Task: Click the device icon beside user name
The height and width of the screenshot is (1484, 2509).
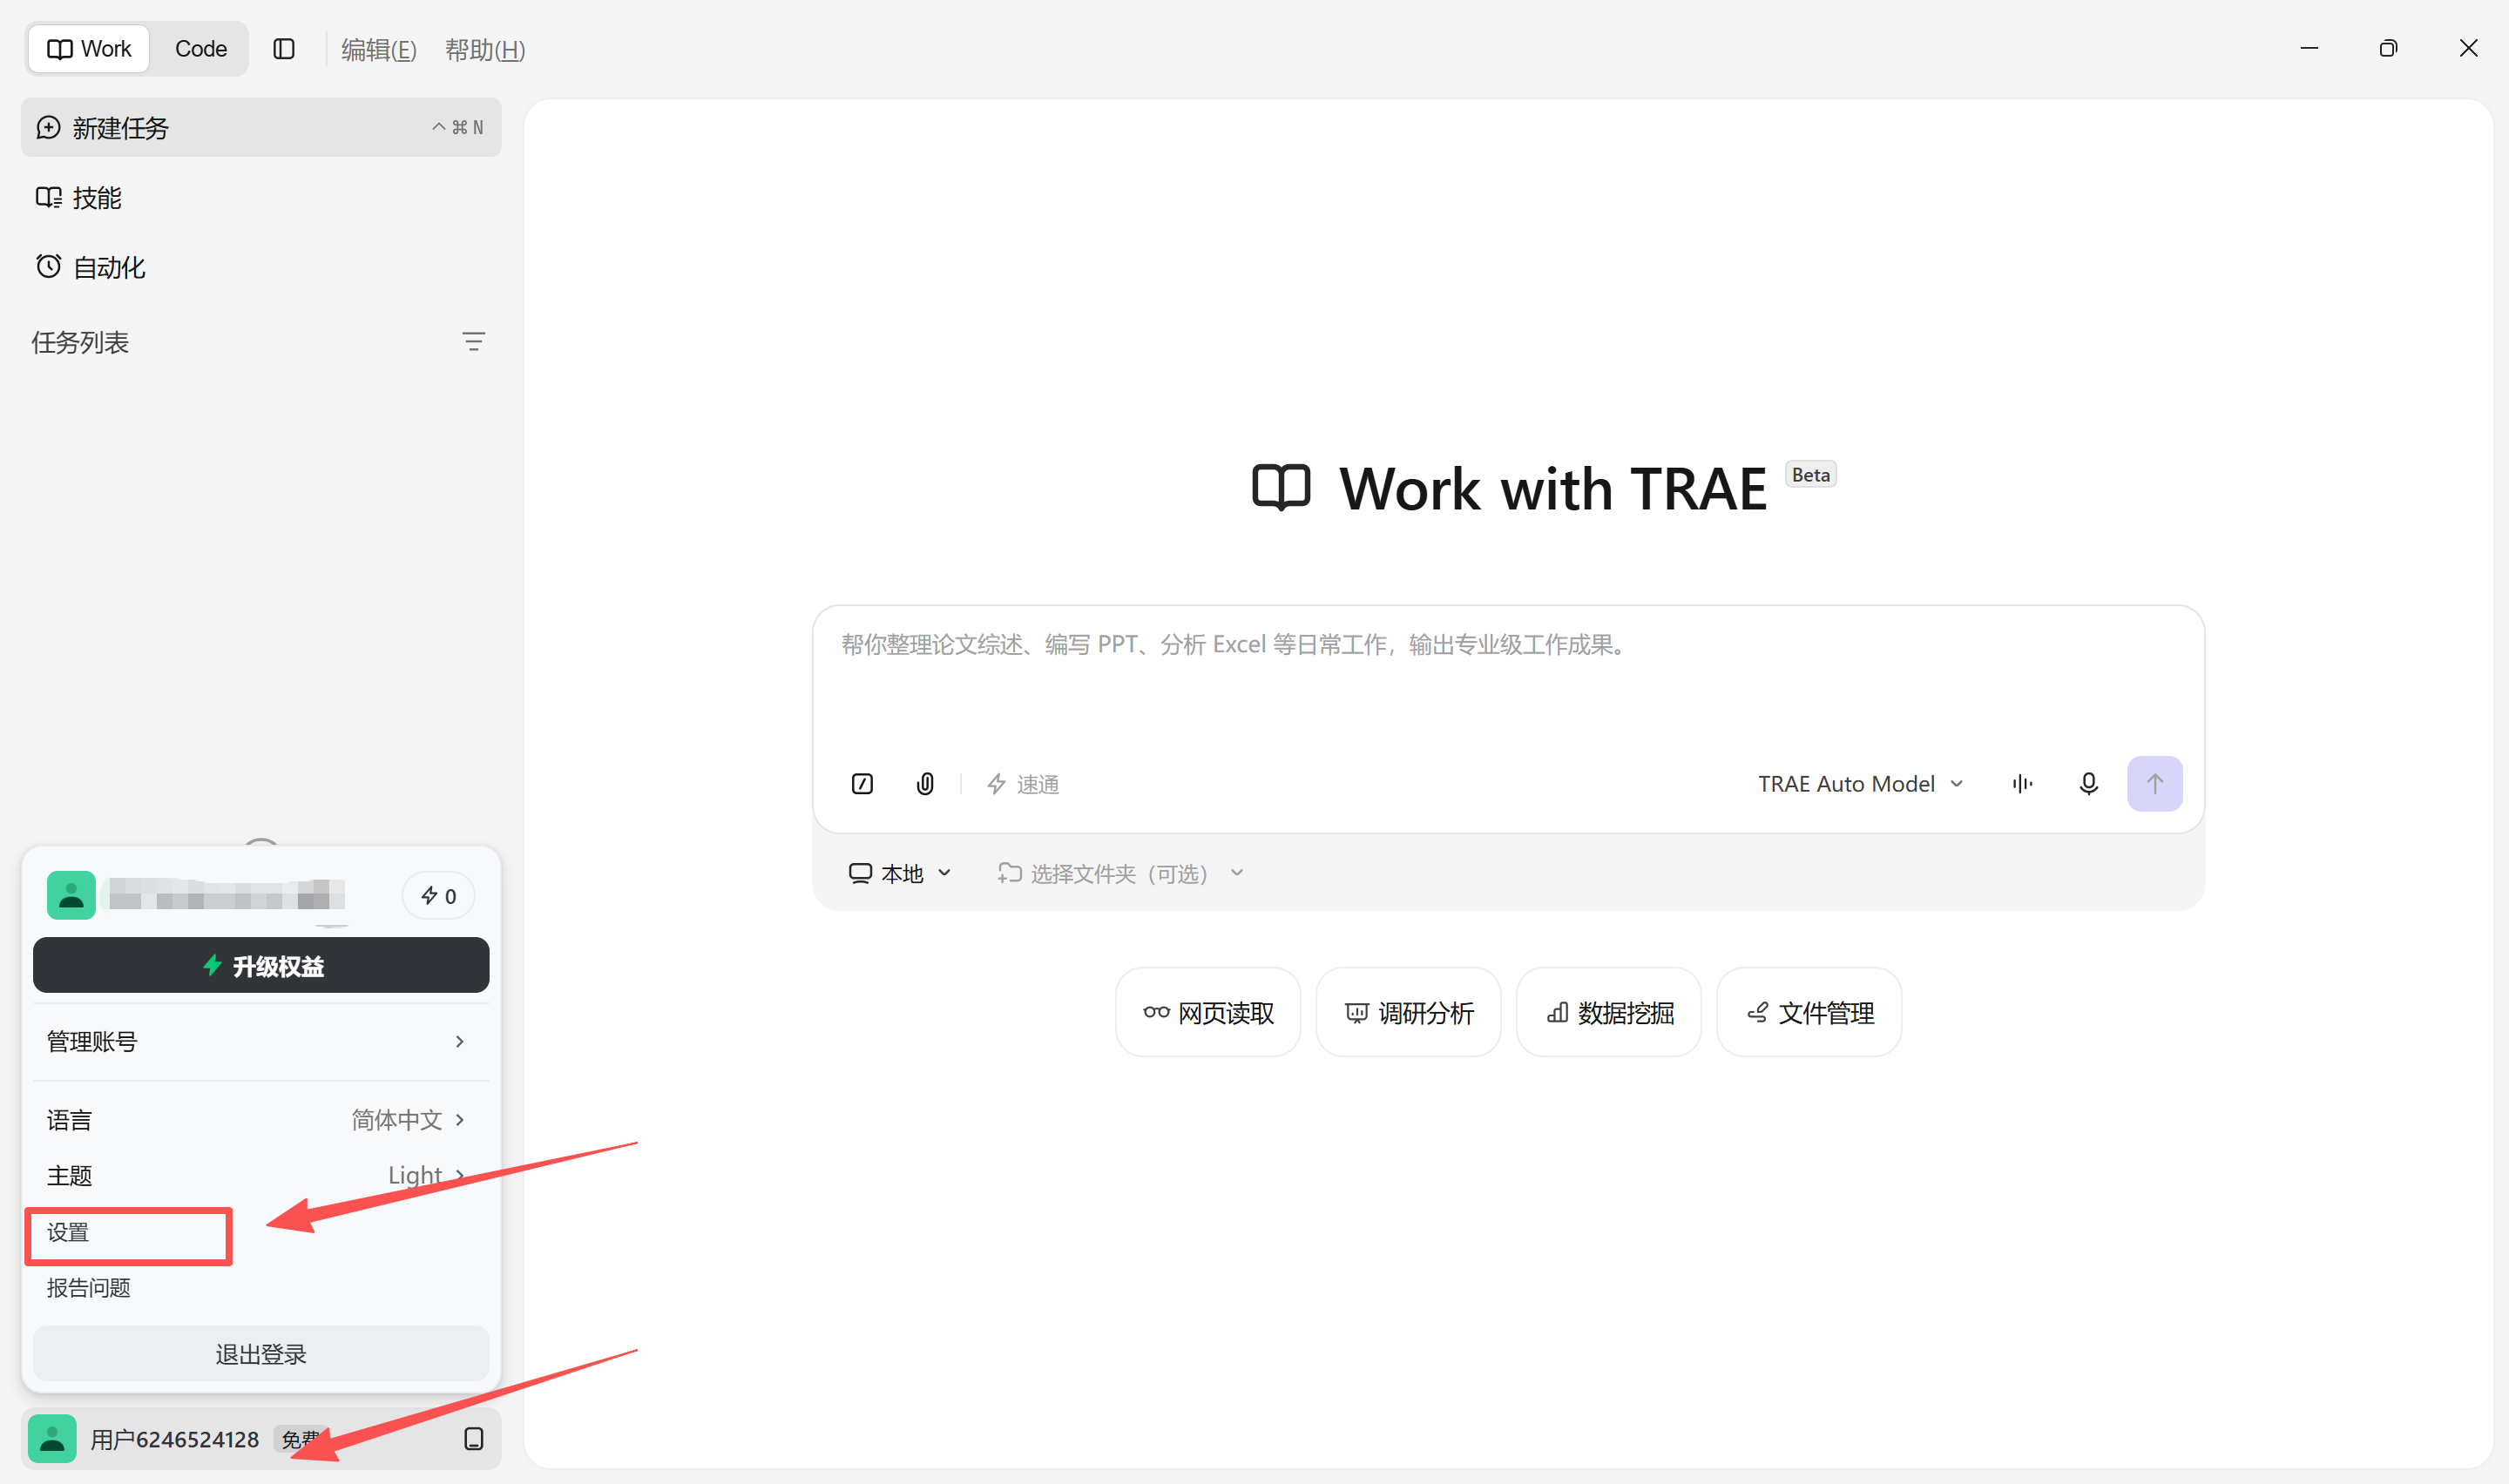Action: [x=474, y=1439]
